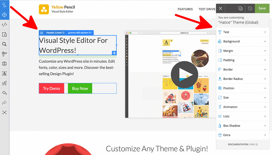Image resolution: width=272 pixels, height=155 pixels.
Task: Click the move handle on selected heading
Action: coord(114,53)
